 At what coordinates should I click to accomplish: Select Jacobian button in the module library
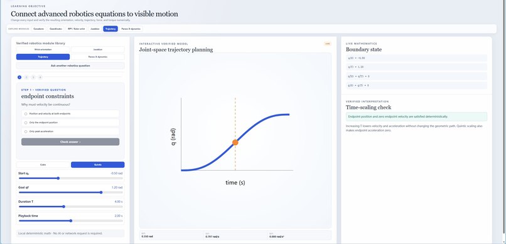click(x=98, y=49)
